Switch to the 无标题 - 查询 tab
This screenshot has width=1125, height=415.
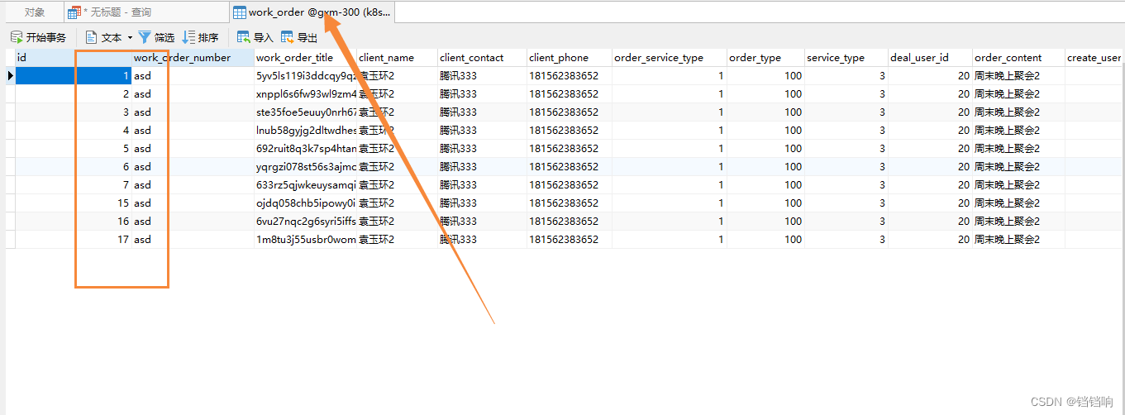coord(145,12)
